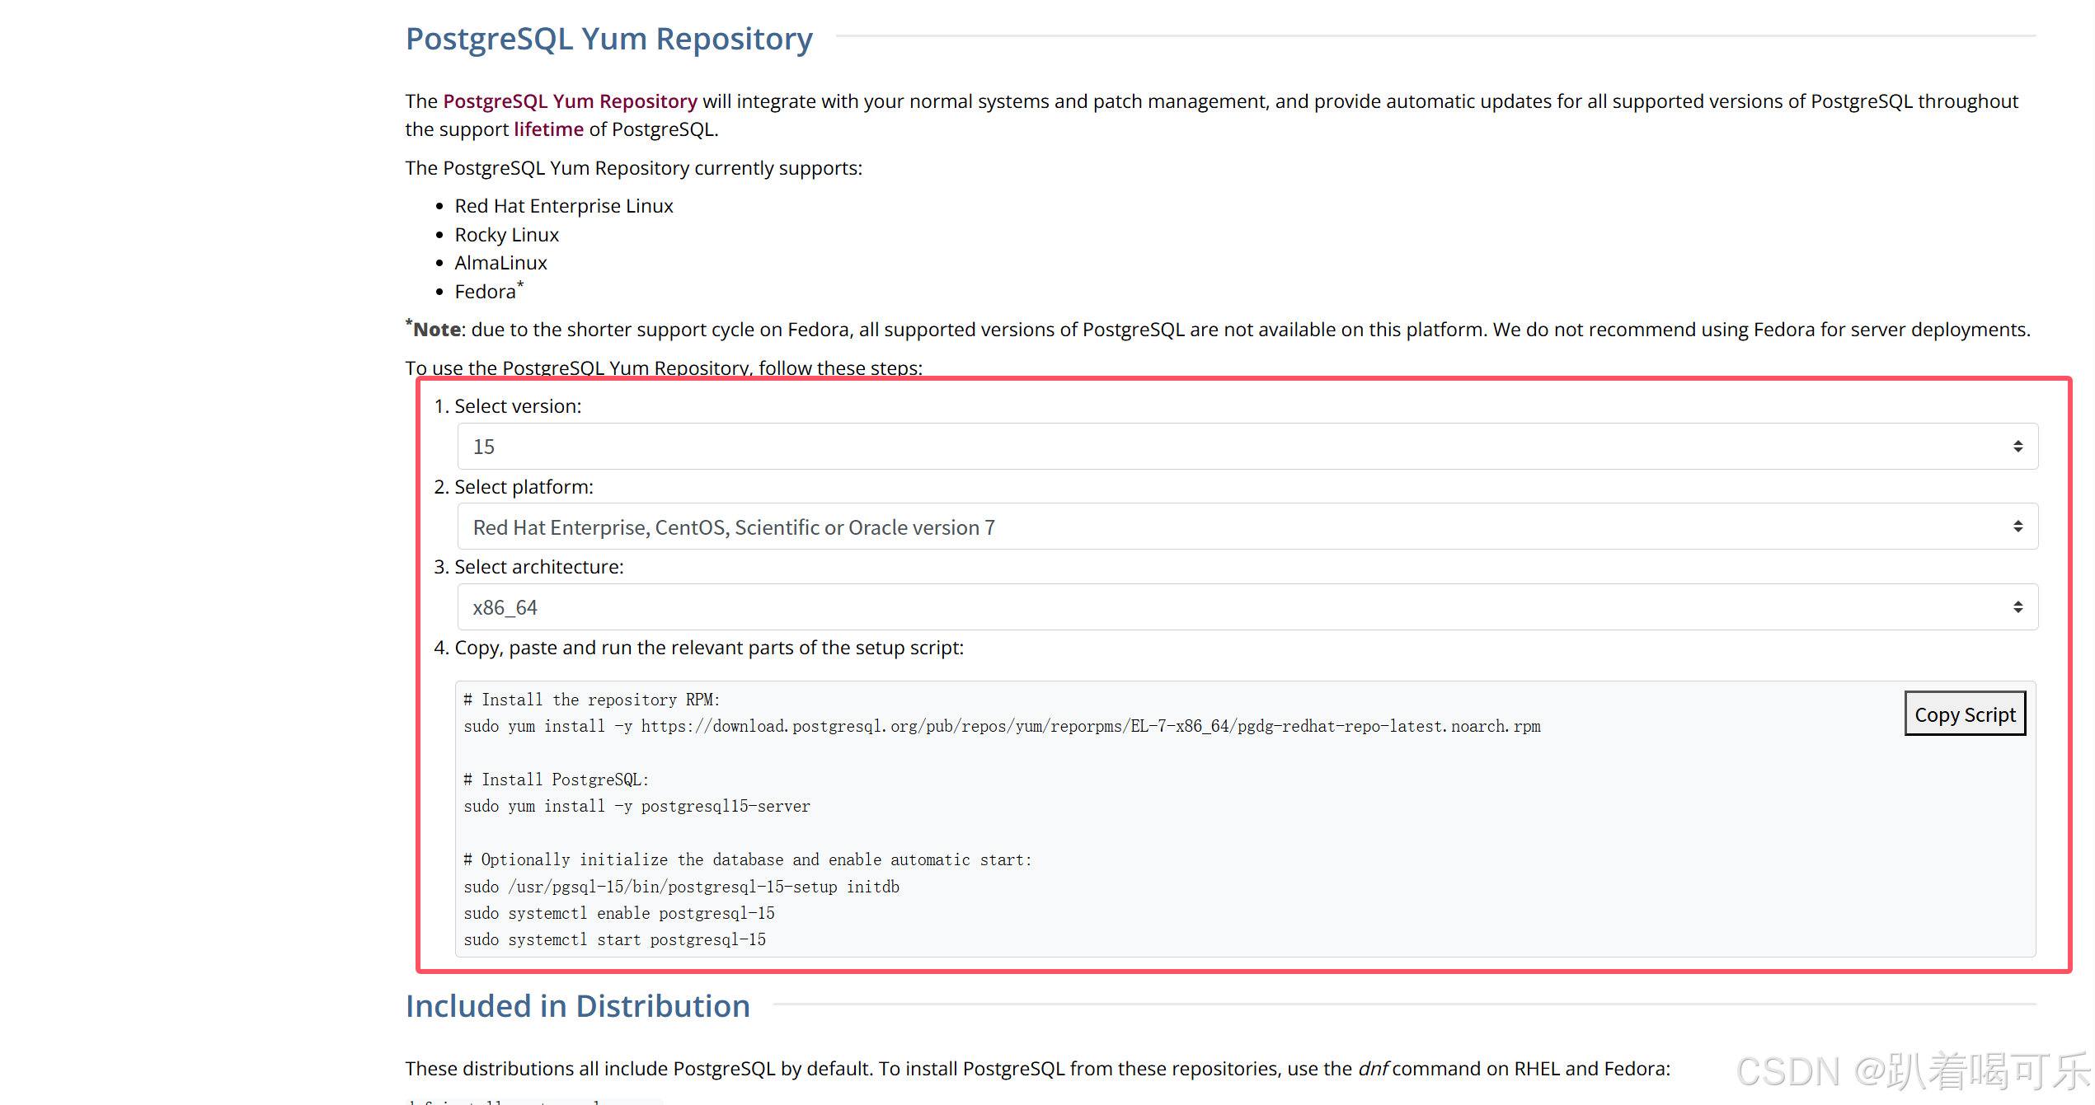The width and height of the screenshot is (2095, 1105).
Task: Click the version dropdown arrow icon
Action: click(x=2017, y=447)
